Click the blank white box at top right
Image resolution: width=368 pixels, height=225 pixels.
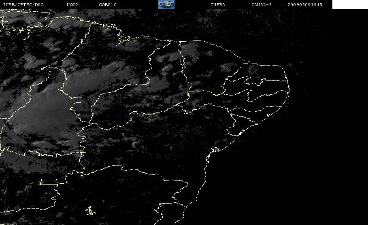point(350,4)
